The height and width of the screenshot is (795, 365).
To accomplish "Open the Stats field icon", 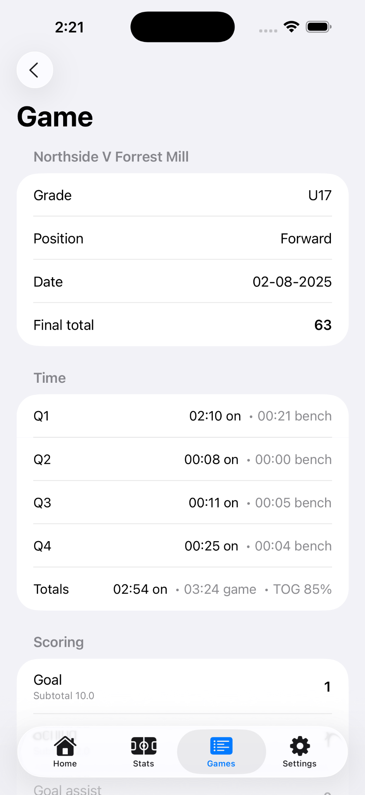I will point(144,746).
